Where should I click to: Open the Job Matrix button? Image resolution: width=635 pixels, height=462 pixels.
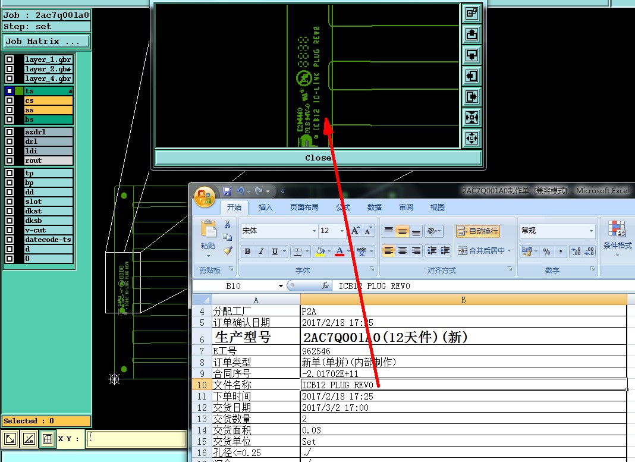[46, 41]
